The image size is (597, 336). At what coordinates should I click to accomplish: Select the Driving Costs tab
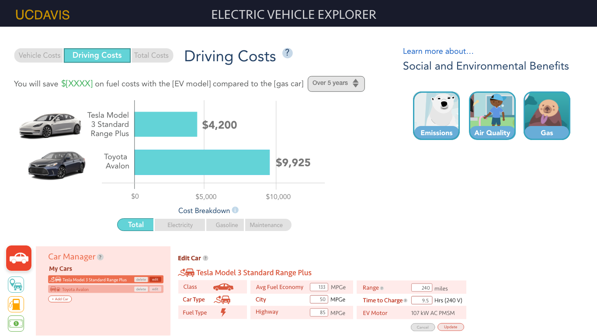point(97,56)
